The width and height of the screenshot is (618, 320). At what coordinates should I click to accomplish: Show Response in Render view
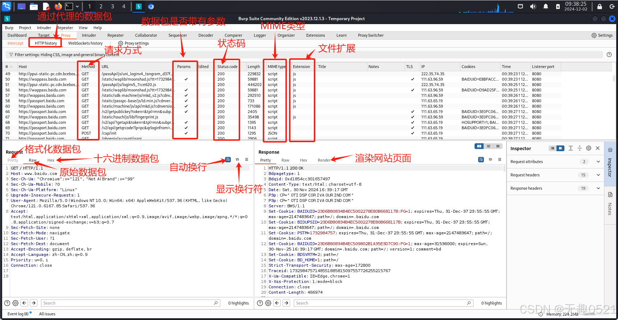[x=324, y=160]
